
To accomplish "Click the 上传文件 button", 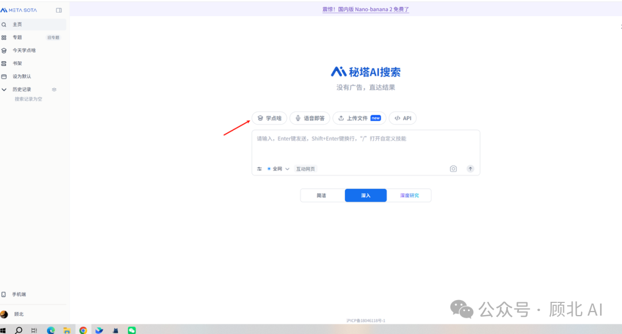I will tap(359, 118).
